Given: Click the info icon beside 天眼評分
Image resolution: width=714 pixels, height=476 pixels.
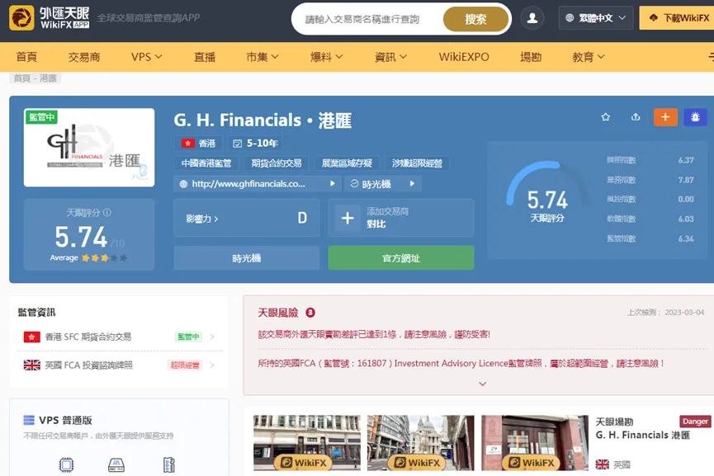Looking at the screenshot, I should coord(107,212).
